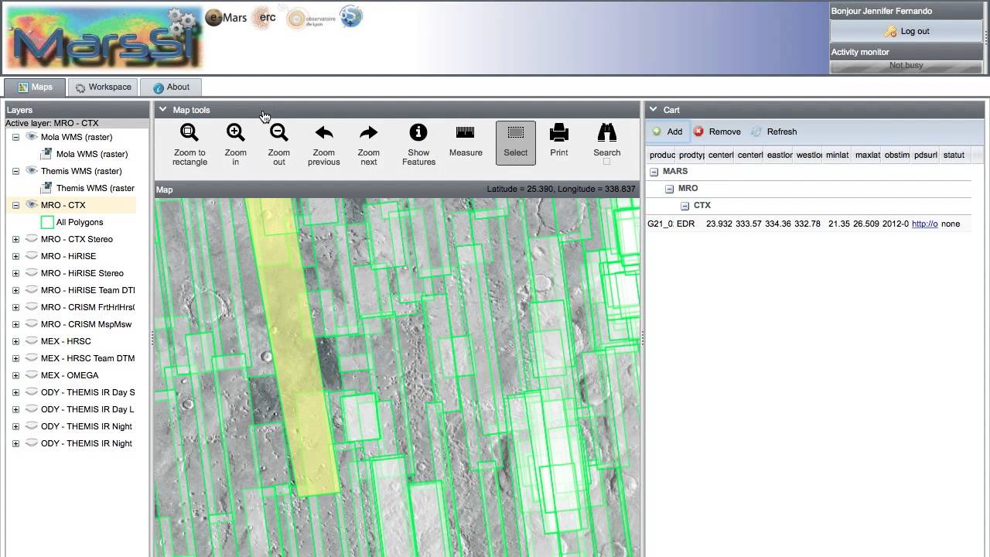Toggle visibility of Themis WMS layer
Viewport: 990px width, 557px height.
(32, 171)
